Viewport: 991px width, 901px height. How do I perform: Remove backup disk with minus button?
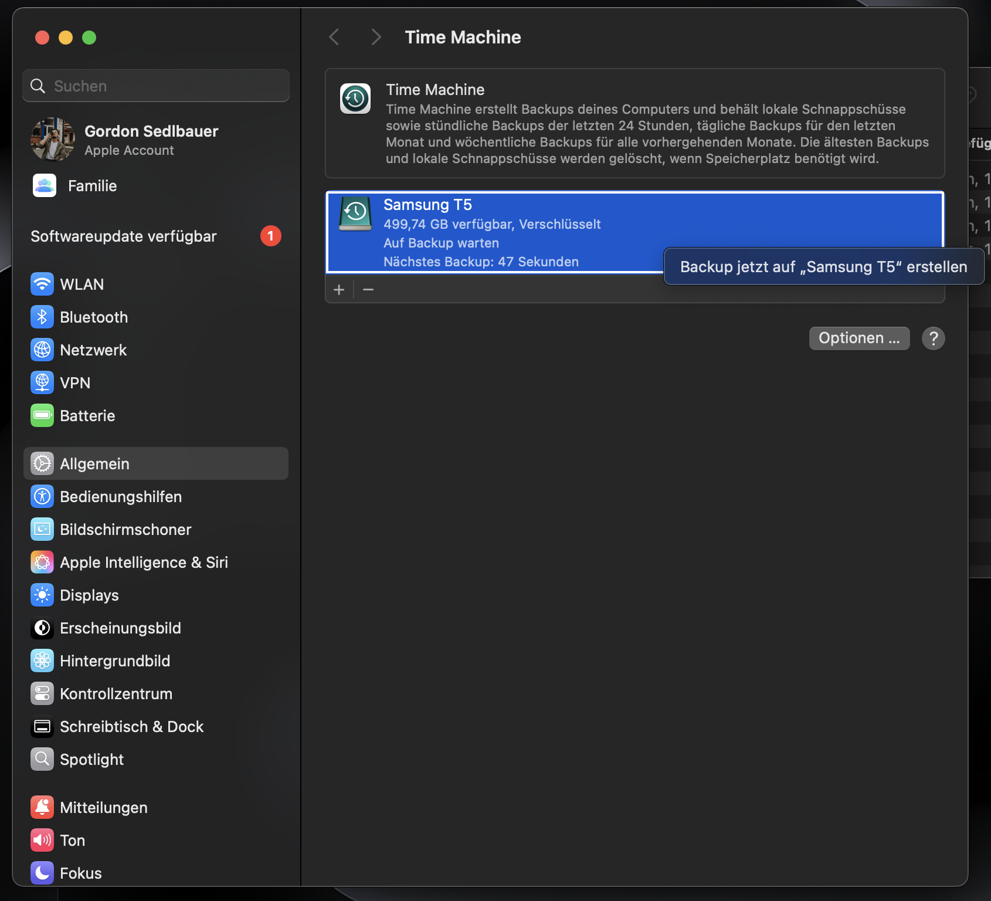tap(368, 290)
